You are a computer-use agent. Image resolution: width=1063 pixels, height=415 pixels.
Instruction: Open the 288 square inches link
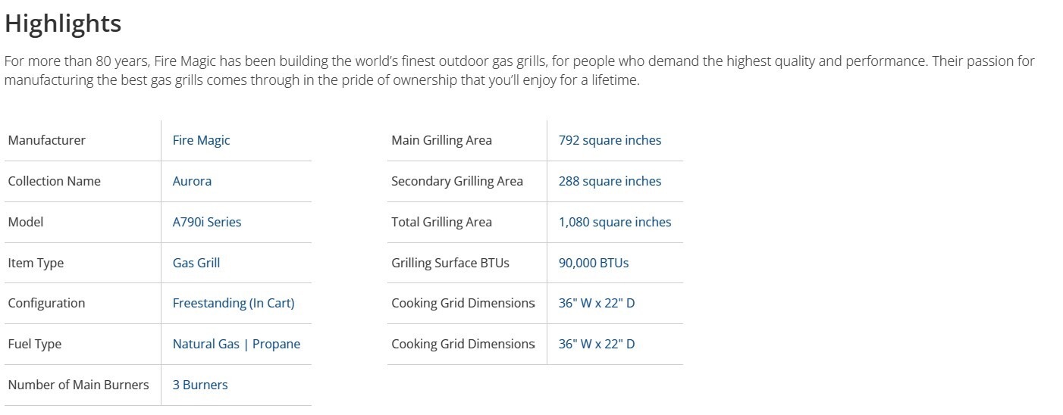click(x=610, y=181)
